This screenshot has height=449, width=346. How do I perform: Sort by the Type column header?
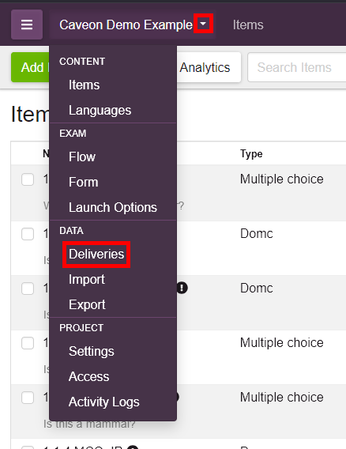pyautogui.click(x=251, y=154)
